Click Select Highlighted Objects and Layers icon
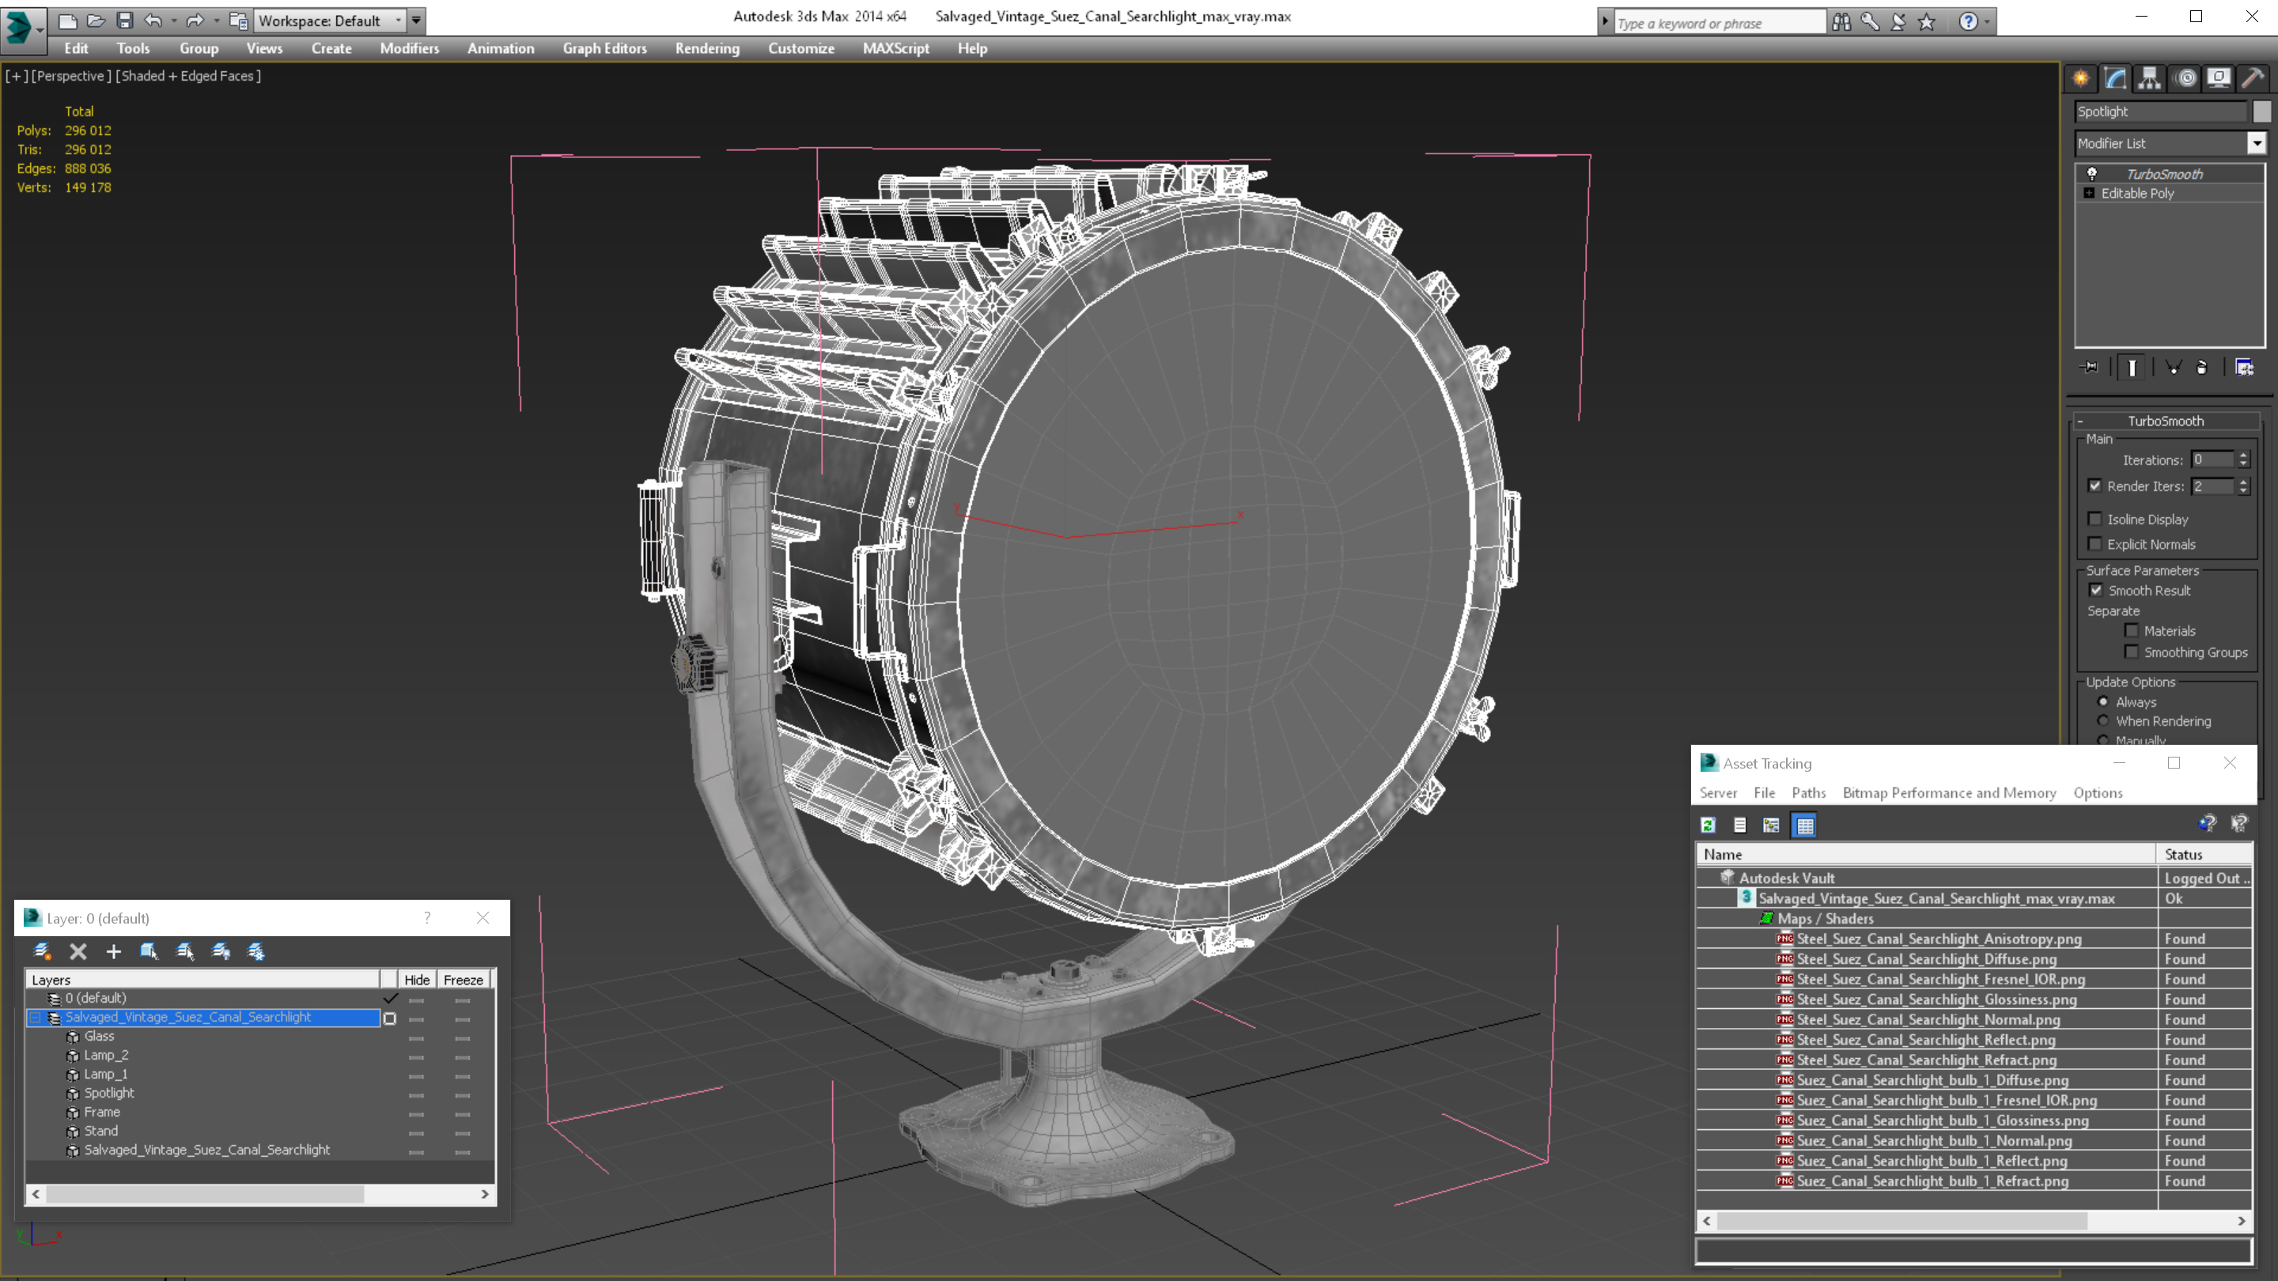Viewport: 2278px width, 1281px height. 149,951
